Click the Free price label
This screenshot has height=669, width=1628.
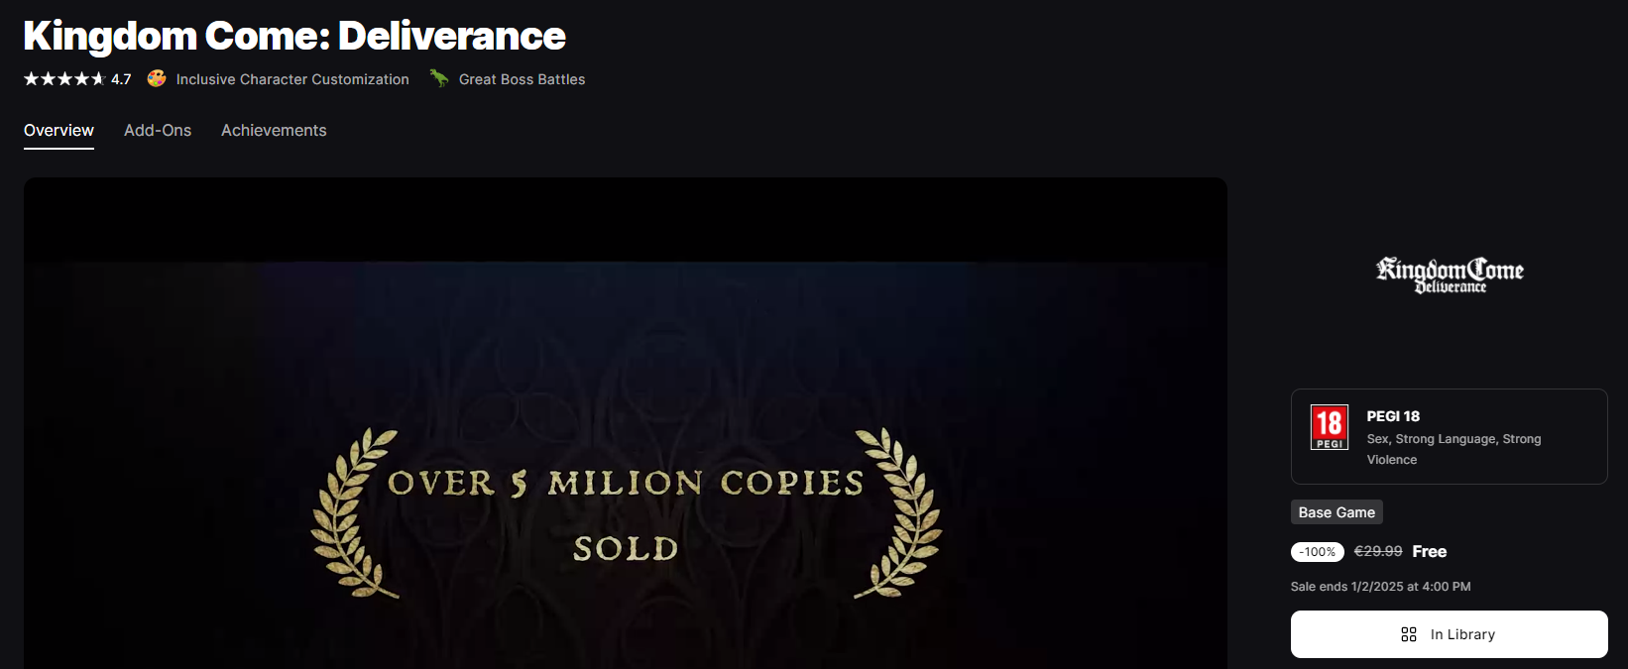click(1429, 551)
